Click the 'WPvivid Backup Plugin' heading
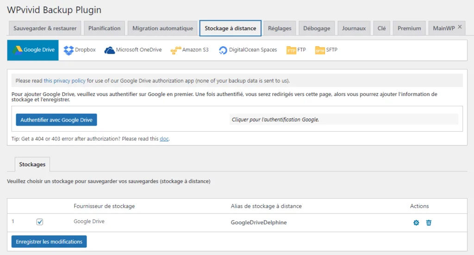Screen dimensions: 474x255 pos(54,10)
